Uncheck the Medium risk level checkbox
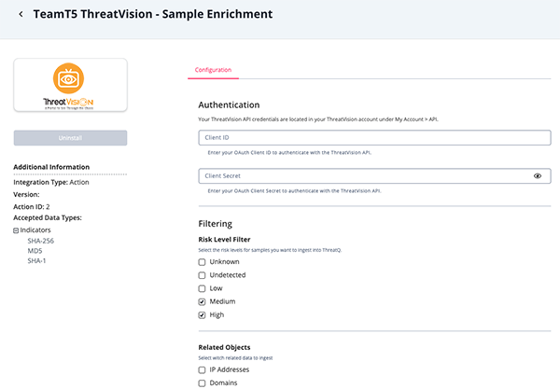Image resolution: width=560 pixels, height=389 pixels. (x=202, y=302)
